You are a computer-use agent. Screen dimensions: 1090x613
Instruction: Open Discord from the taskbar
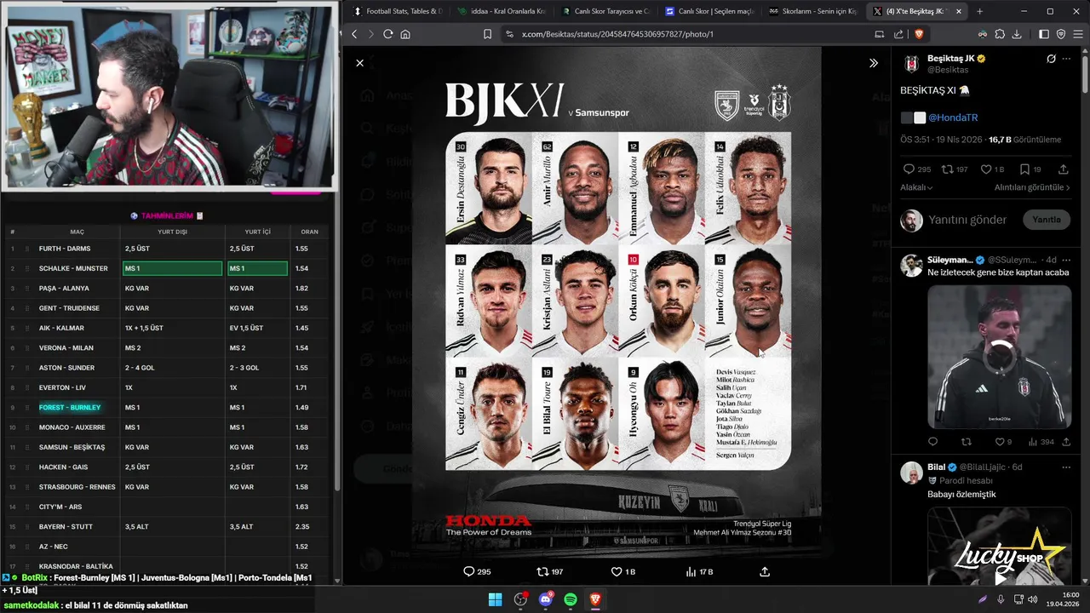pos(546,599)
